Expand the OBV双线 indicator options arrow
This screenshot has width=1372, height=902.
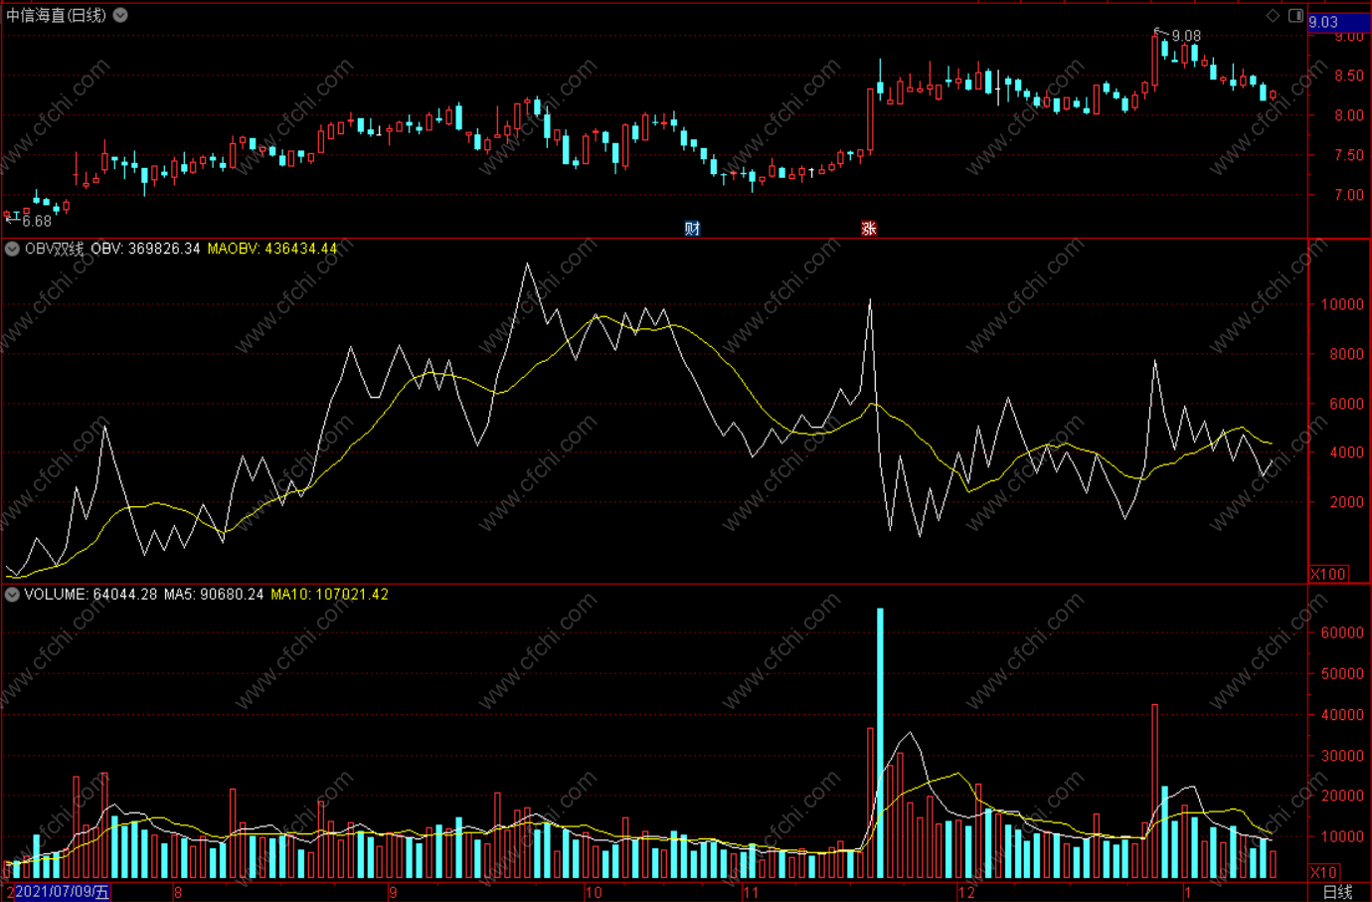tap(12, 249)
